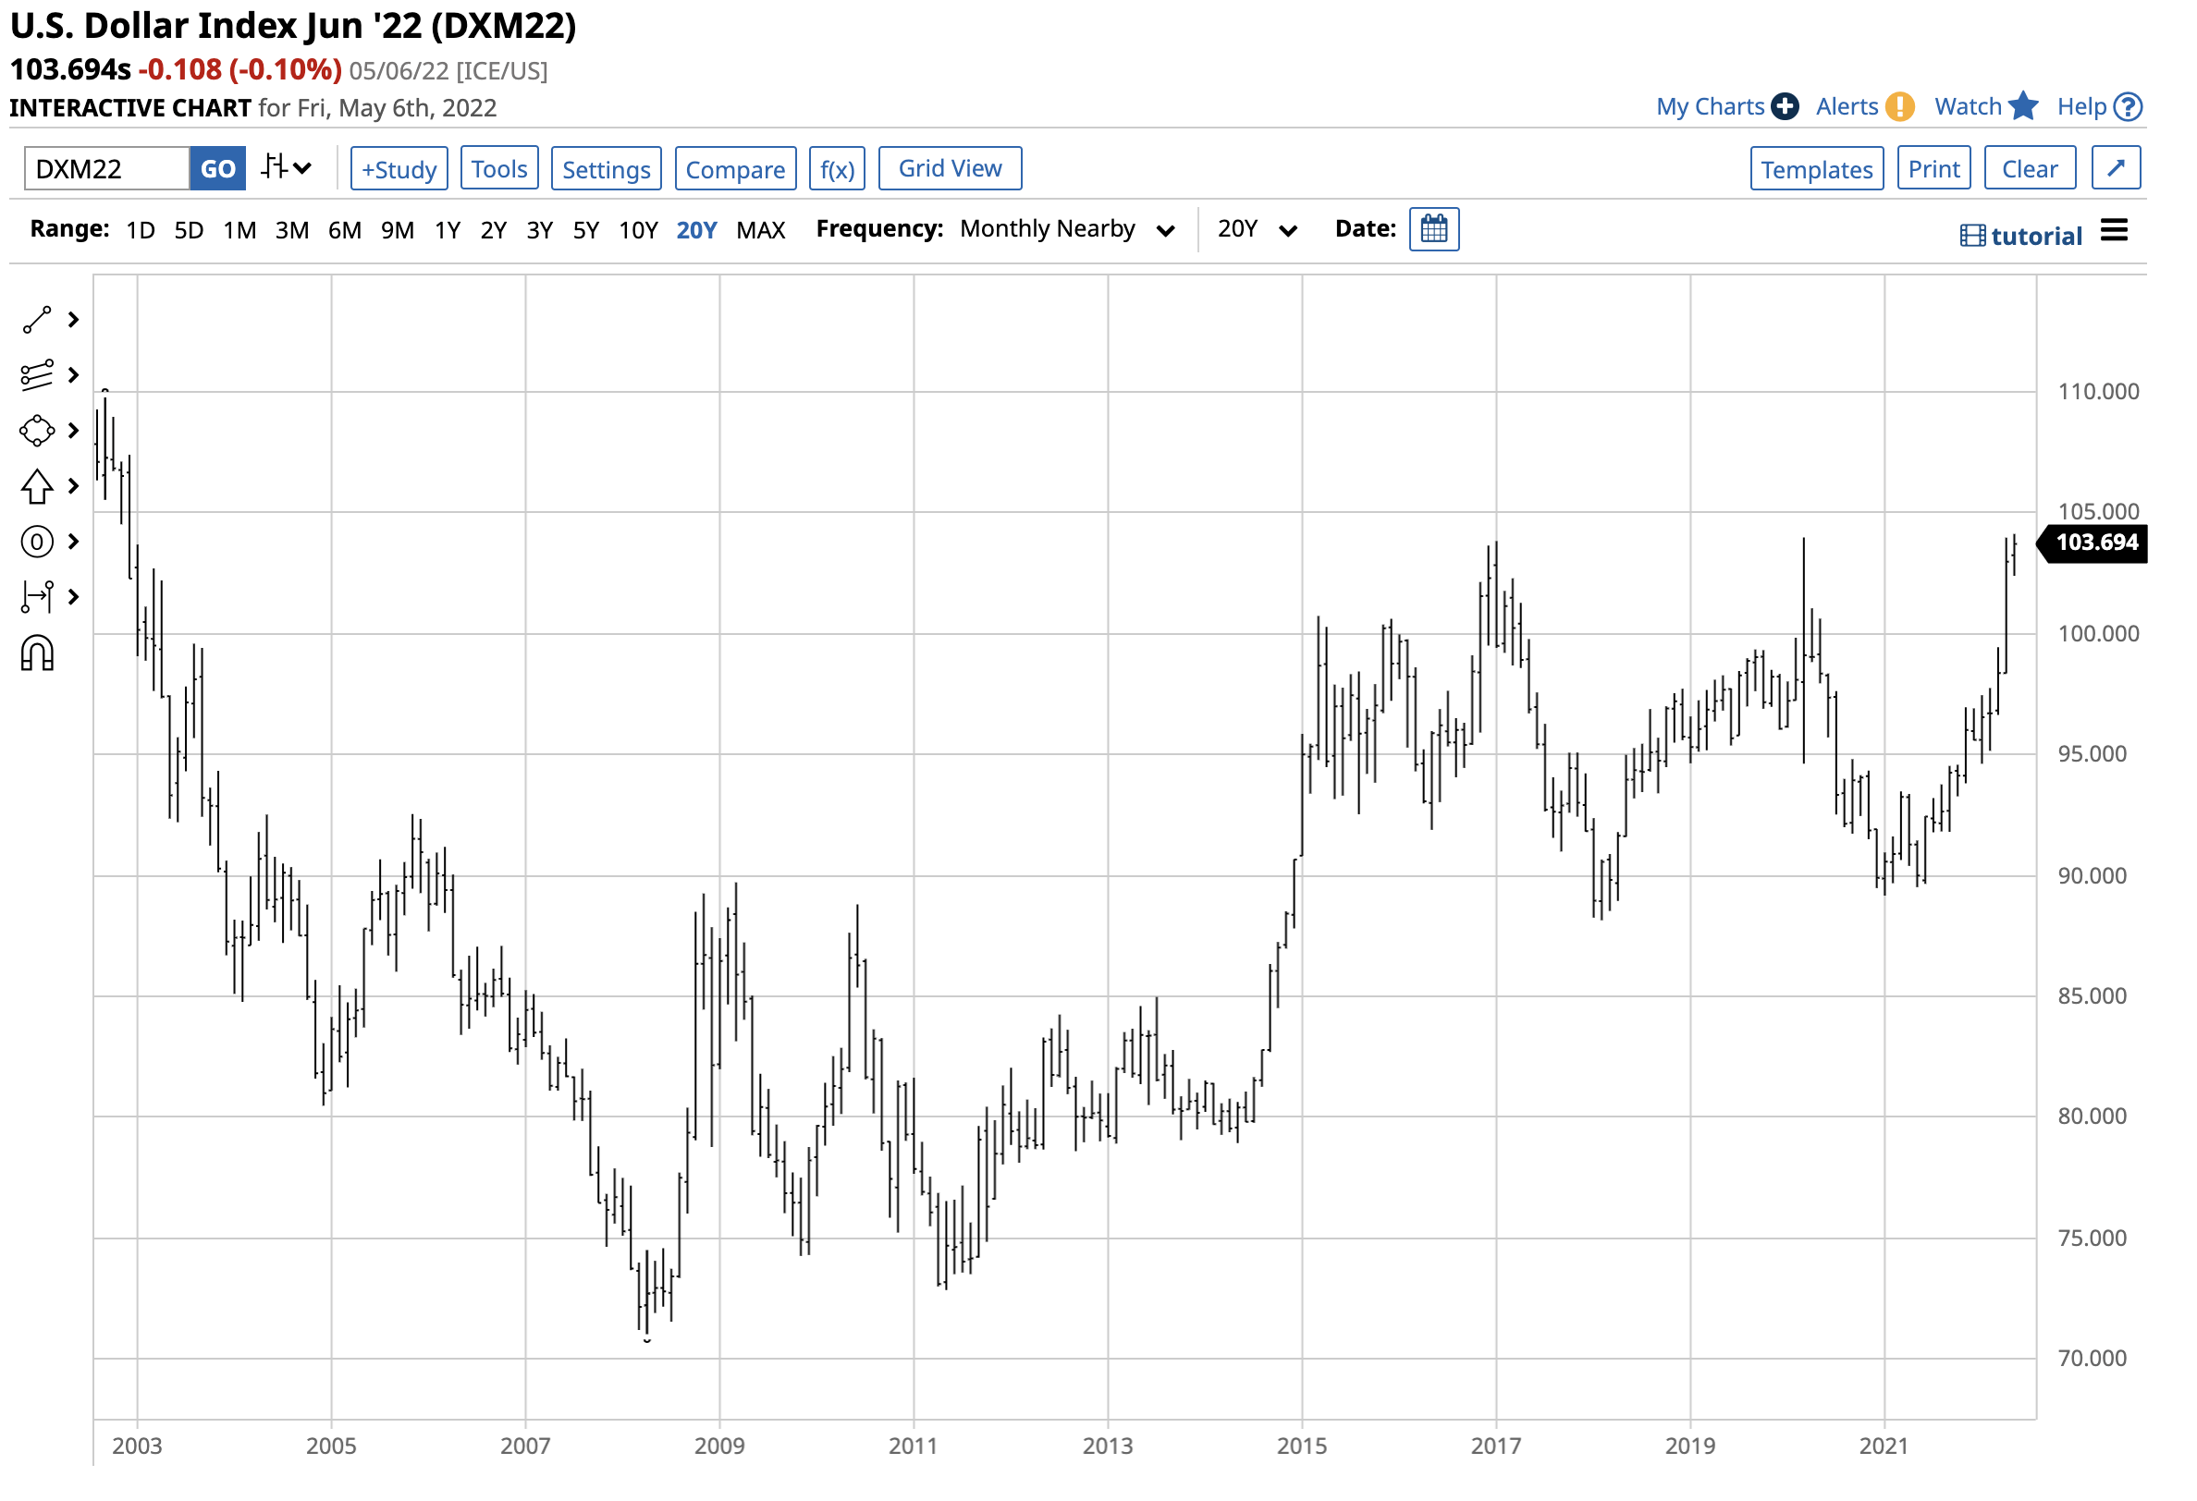Expand the trendline tool options chevron

pyautogui.click(x=73, y=320)
